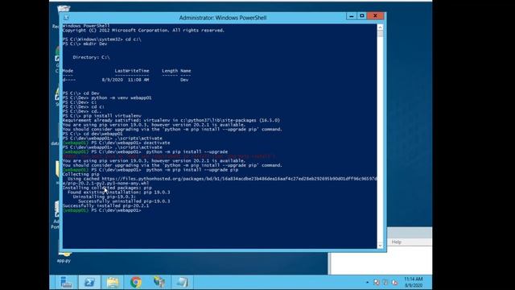This screenshot has width=515, height=290.
Task: Click the PowerShell scrollbar up arrow
Action: tap(380, 27)
